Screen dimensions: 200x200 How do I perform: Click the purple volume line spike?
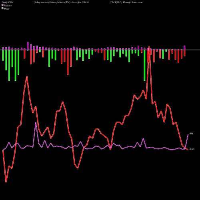pyautogui.click(x=36, y=123)
